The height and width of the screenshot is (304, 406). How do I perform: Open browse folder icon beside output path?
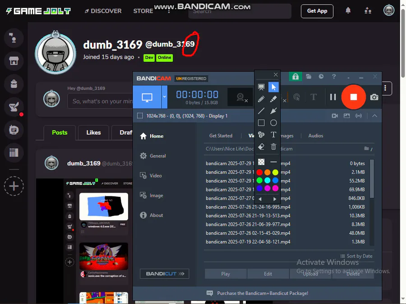click(366, 149)
